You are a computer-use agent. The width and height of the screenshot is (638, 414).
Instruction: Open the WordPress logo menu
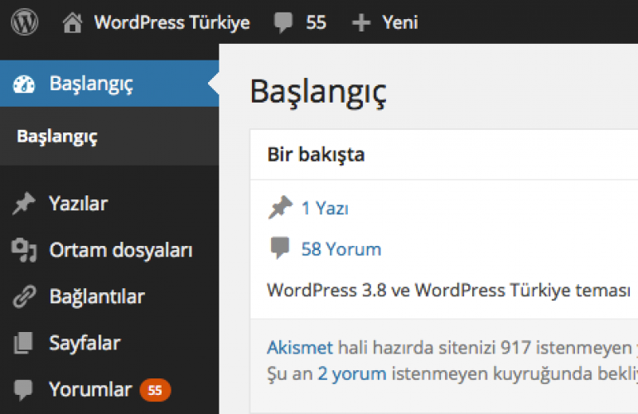point(24,22)
